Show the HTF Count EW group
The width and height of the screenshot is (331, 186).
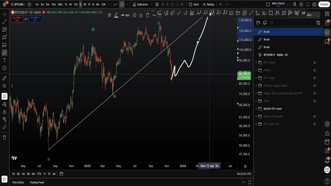(x=315, y=124)
